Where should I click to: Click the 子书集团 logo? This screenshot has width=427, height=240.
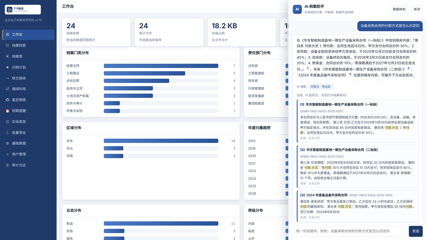tap(23, 10)
